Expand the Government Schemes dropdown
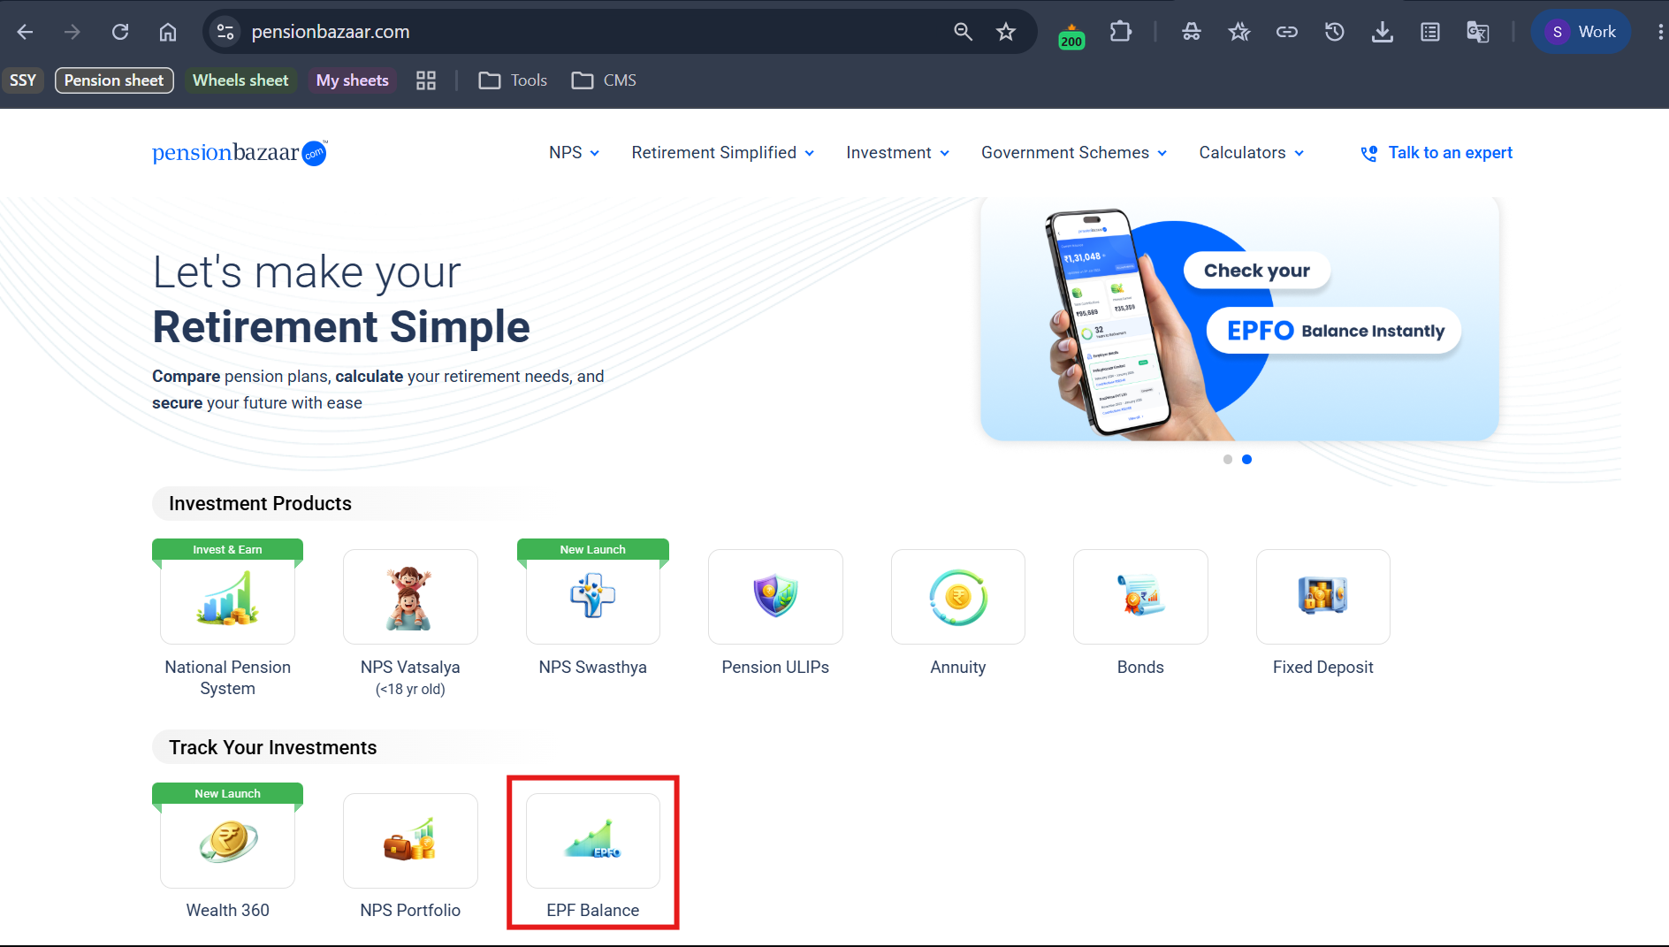The width and height of the screenshot is (1669, 947). tap(1074, 153)
